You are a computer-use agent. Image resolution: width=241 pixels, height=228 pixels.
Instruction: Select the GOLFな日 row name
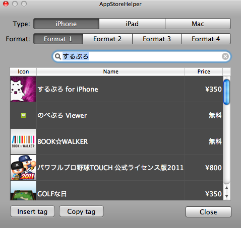coord(52,194)
